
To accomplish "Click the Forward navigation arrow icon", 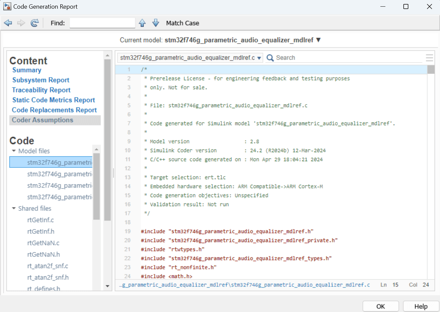I will click(21, 23).
